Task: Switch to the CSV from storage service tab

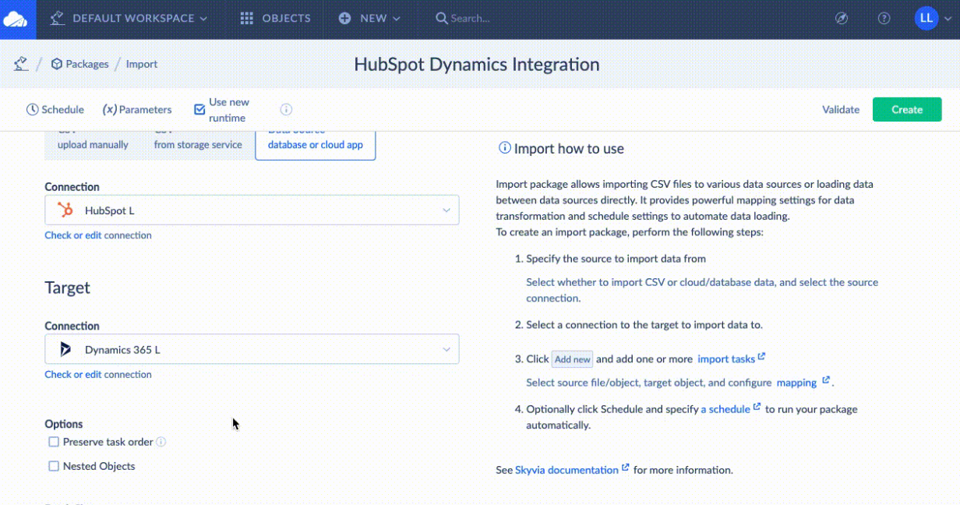Action: pyautogui.click(x=197, y=139)
